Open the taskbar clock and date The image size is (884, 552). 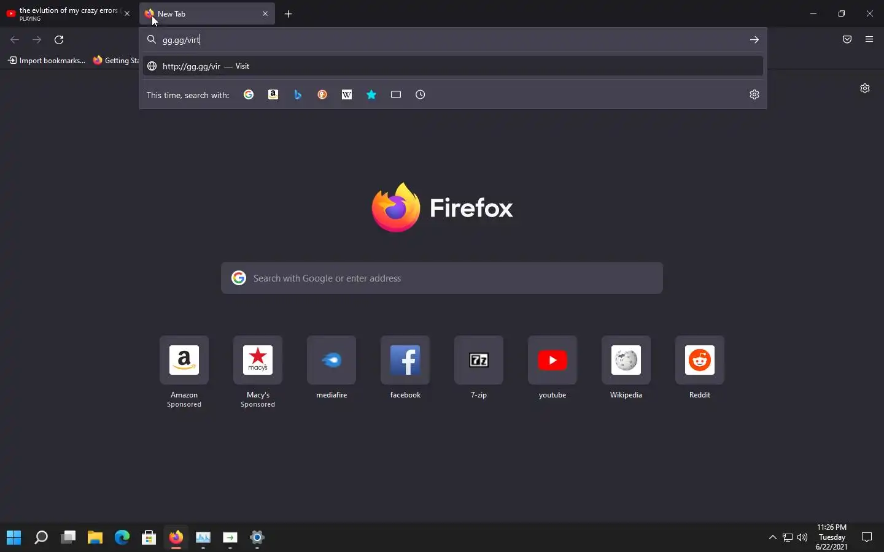(833, 537)
